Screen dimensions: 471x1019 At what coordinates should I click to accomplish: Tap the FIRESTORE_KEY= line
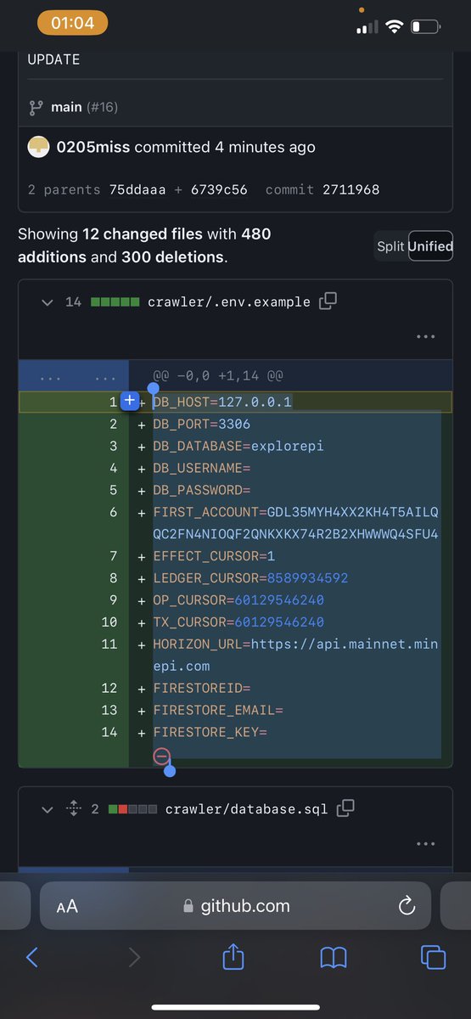[x=210, y=732]
